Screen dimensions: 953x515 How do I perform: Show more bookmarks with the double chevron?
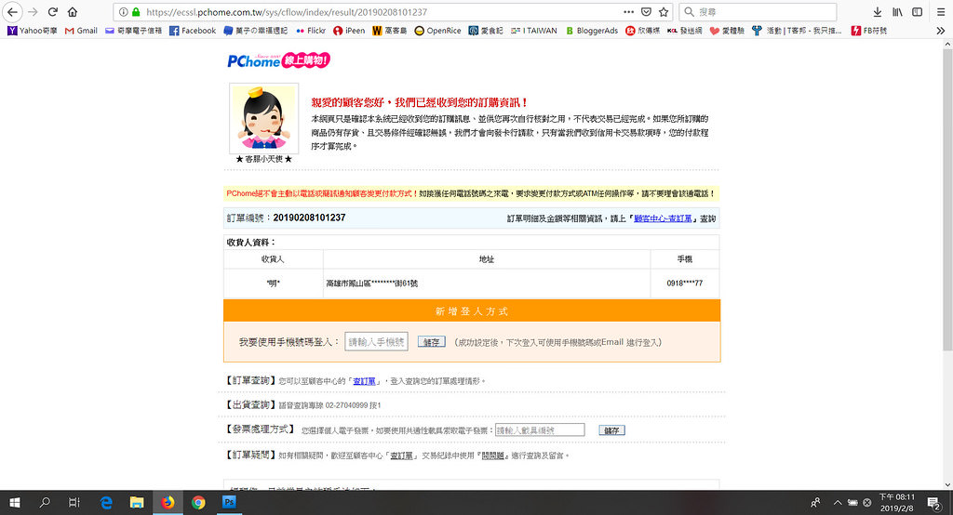click(941, 31)
